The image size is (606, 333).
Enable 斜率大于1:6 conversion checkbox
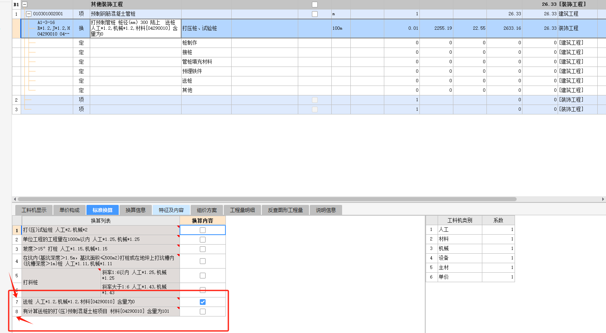click(203, 290)
